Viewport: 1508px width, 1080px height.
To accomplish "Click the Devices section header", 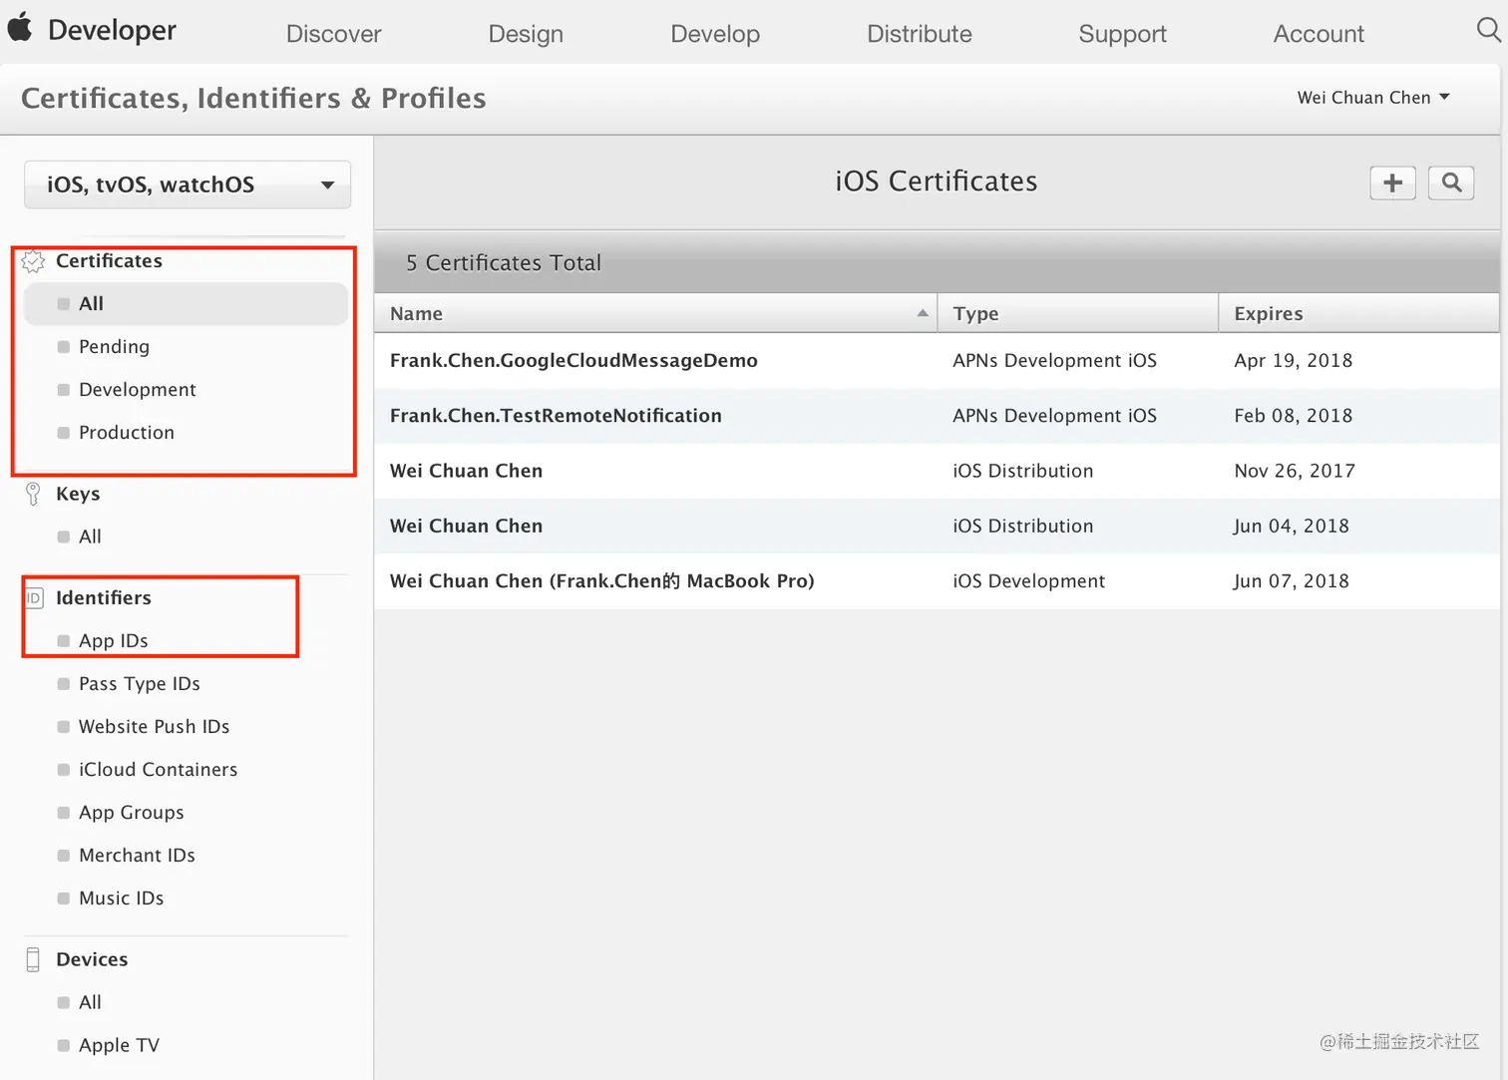I will (x=92, y=959).
